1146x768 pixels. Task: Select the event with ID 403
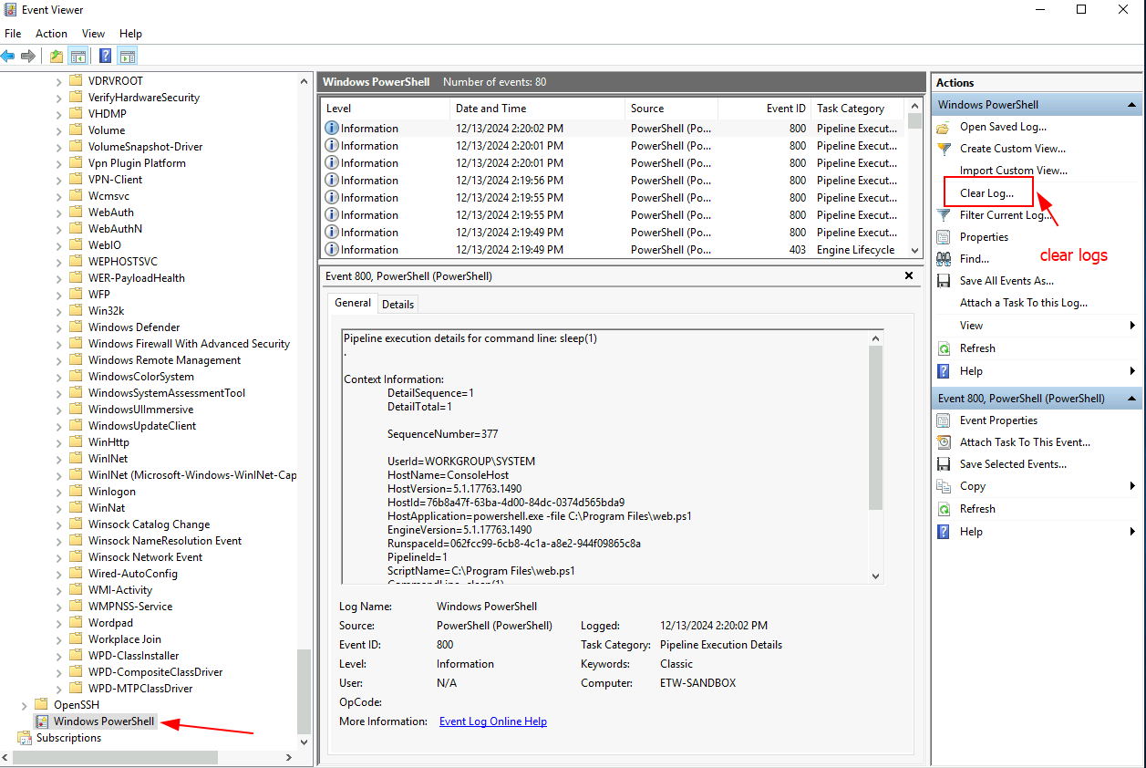[x=614, y=250]
